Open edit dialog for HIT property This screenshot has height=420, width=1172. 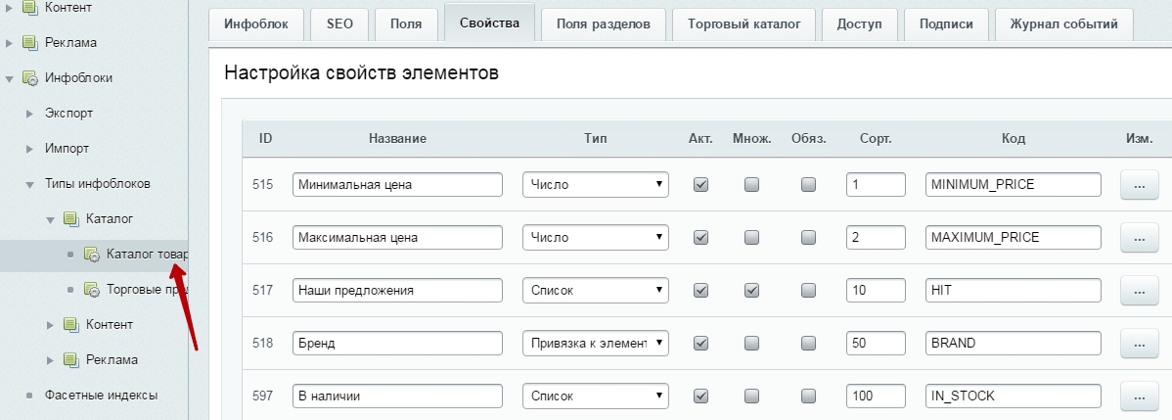[x=1139, y=291]
